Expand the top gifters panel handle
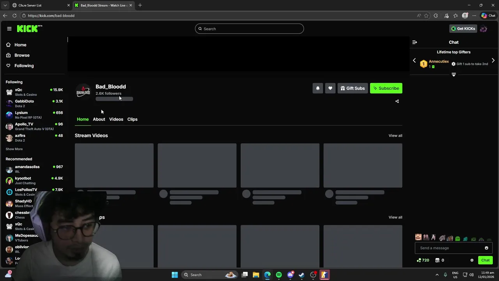This screenshot has width=499, height=281. (x=454, y=74)
